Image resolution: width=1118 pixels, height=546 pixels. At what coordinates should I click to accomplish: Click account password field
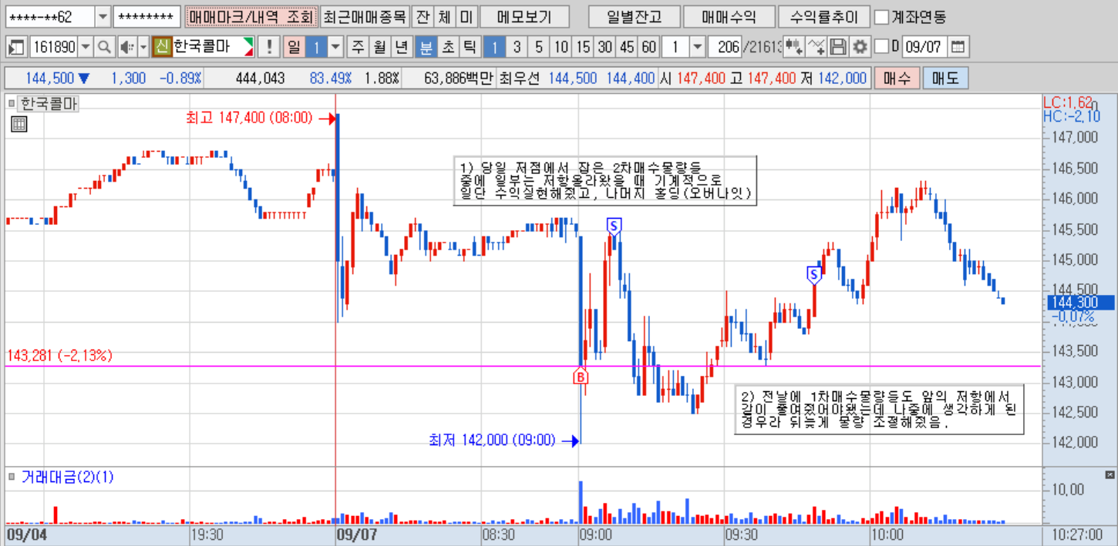tap(146, 16)
